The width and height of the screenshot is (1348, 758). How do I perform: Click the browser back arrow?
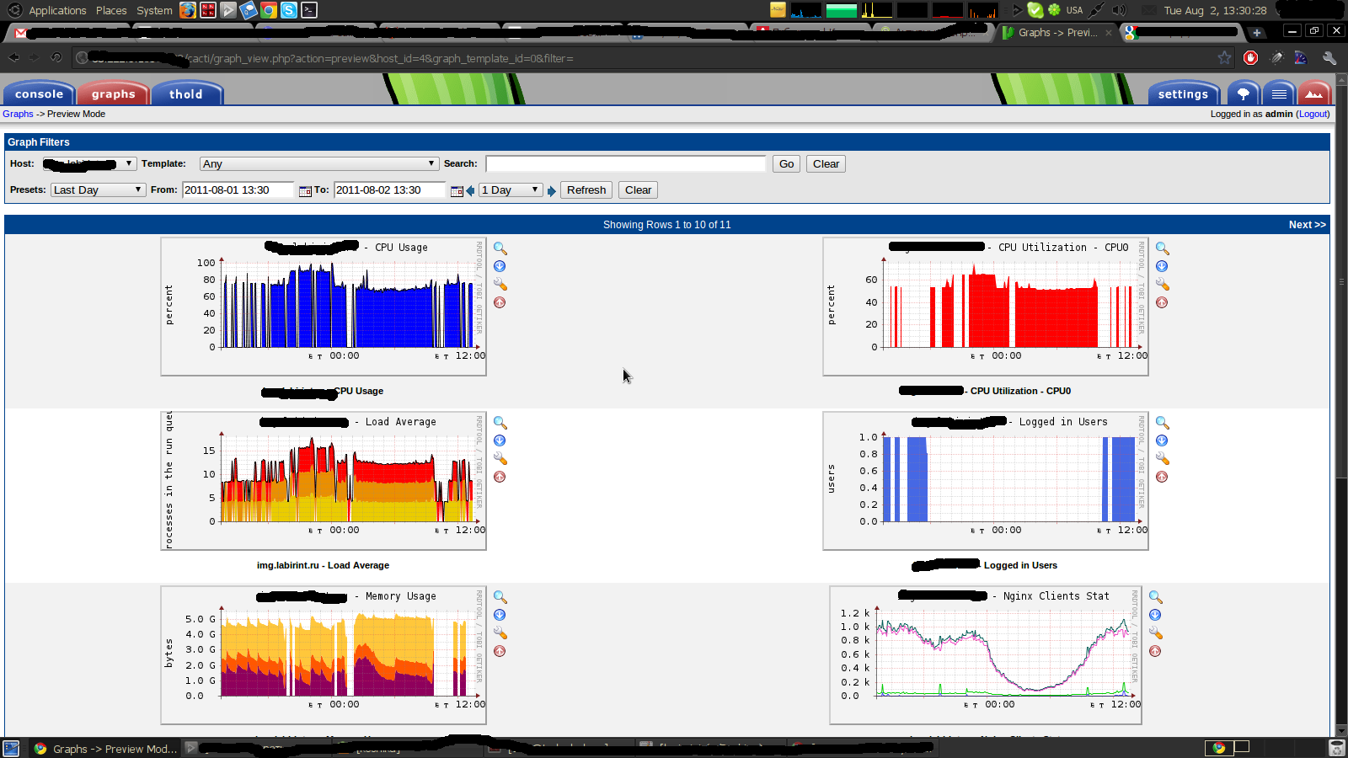13,57
